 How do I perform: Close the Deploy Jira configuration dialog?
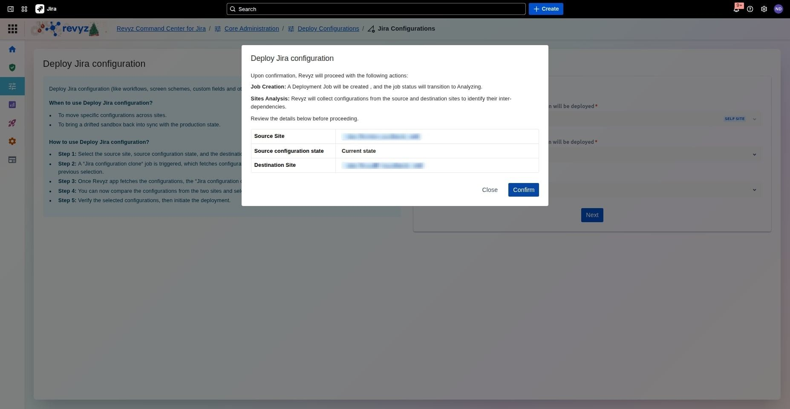tap(490, 190)
